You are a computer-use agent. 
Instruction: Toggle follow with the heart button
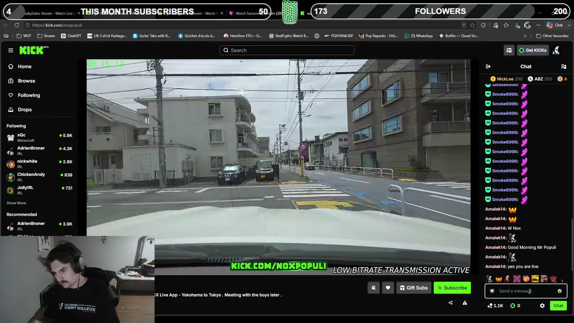pos(388,288)
